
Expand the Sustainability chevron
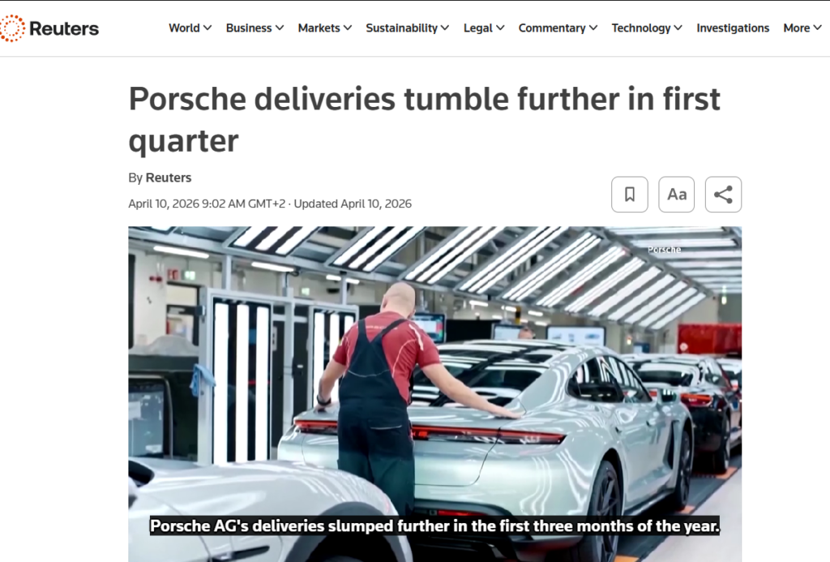tap(445, 28)
